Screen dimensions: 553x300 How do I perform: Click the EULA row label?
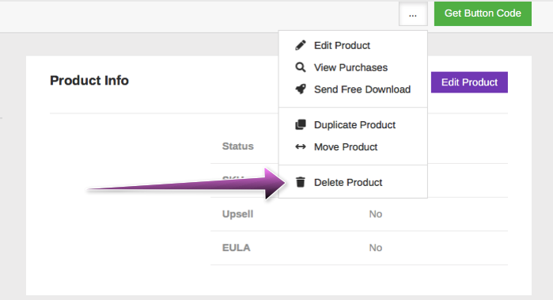click(236, 248)
